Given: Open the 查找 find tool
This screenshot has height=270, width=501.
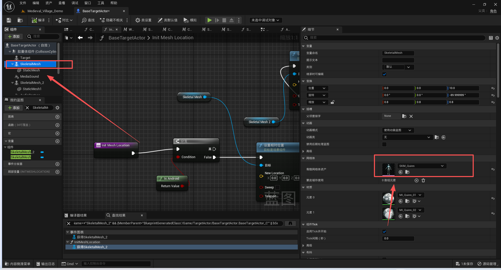Looking at the screenshot, I should click(88, 20).
